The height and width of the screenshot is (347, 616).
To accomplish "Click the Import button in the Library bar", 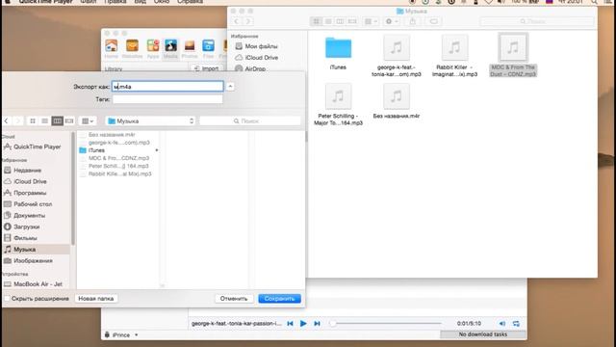I will (x=207, y=68).
